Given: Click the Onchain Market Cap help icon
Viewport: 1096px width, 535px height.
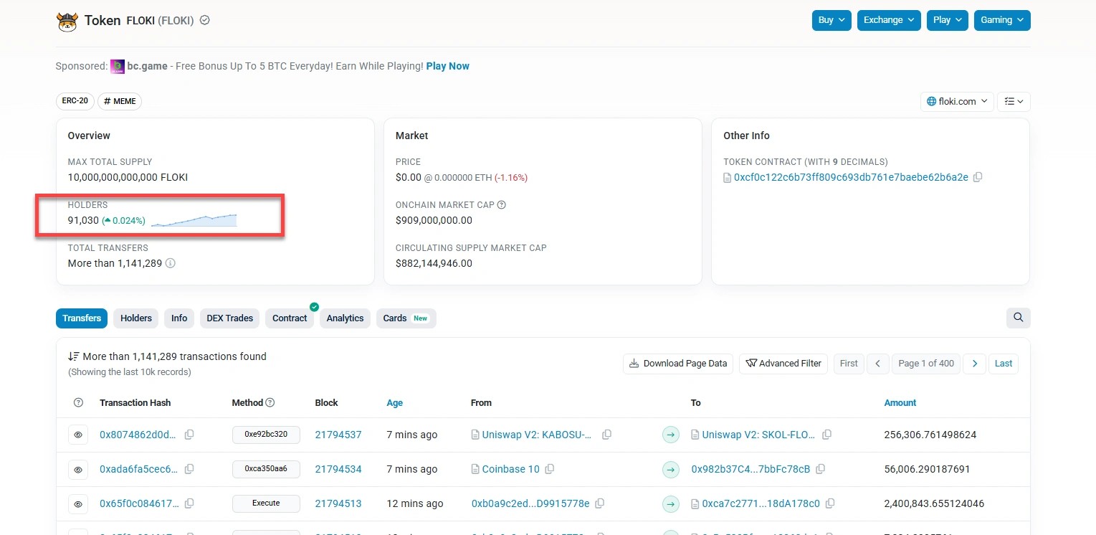Looking at the screenshot, I should (502, 205).
